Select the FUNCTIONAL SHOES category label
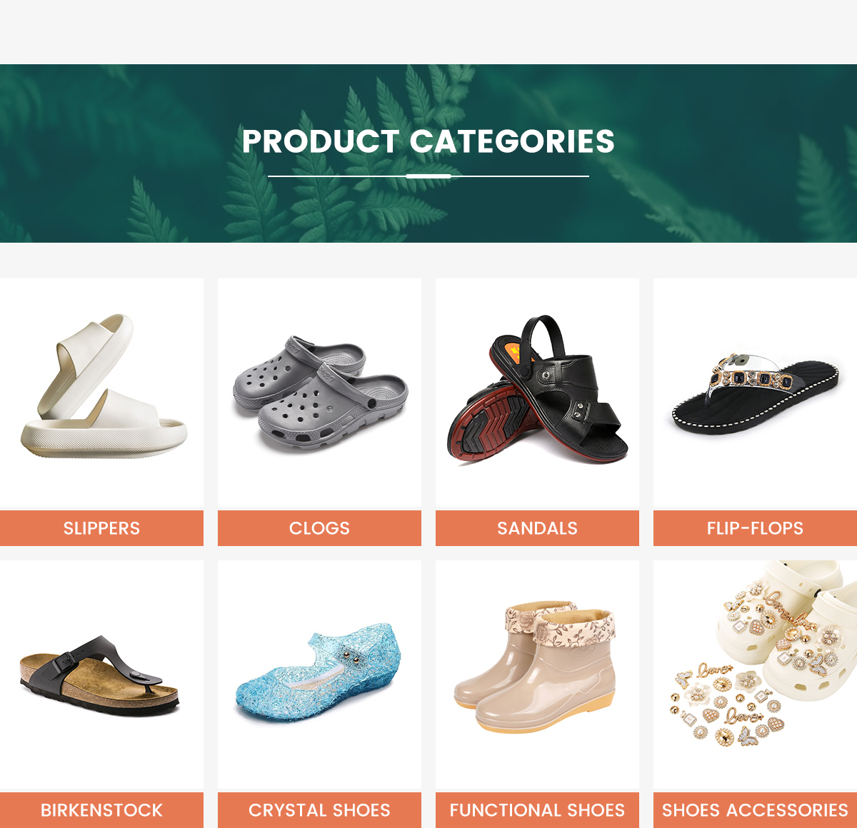Screen dimensions: 857x828 click(x=537, y=810)
